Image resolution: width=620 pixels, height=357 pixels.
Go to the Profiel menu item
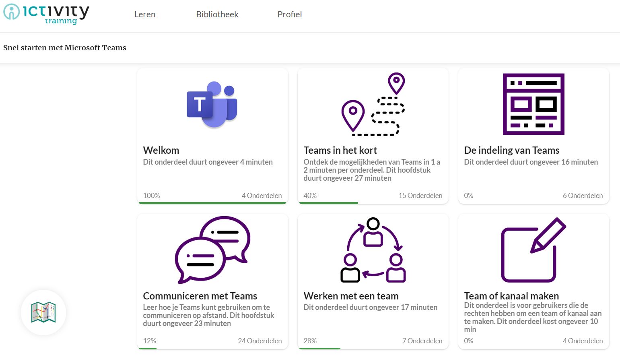click(x=290, y=14)
